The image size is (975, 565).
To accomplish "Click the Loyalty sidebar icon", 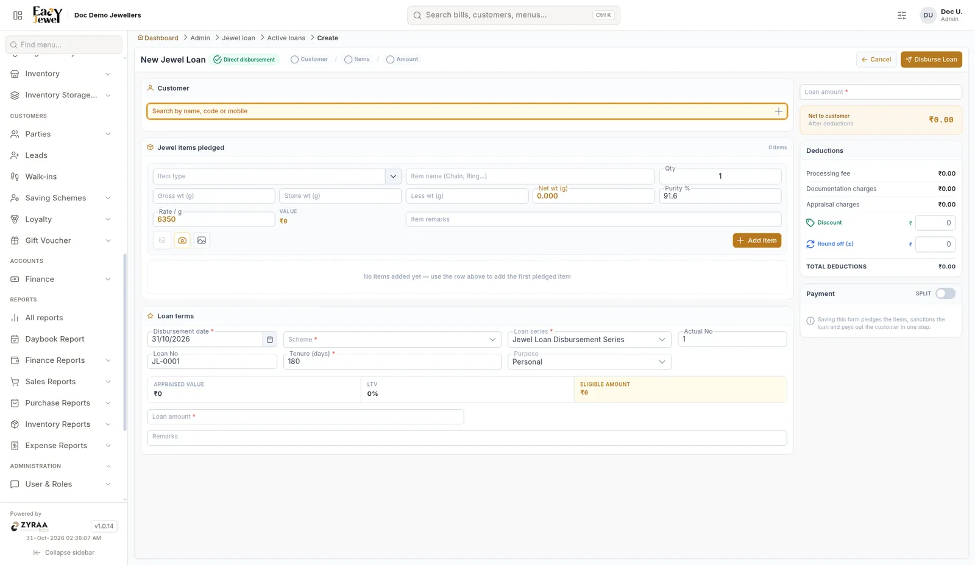I will tap(15, 219).
